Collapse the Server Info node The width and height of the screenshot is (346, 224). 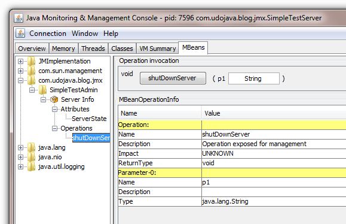click(44, 100)
